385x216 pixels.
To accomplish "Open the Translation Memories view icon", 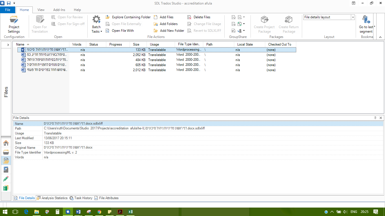I will pyautogui.click(x=6, y=188).
